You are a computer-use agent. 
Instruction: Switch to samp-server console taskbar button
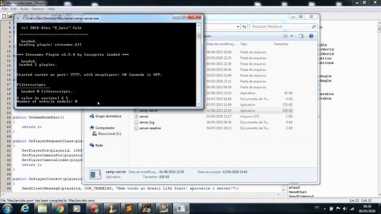click(x=181, y=209)
